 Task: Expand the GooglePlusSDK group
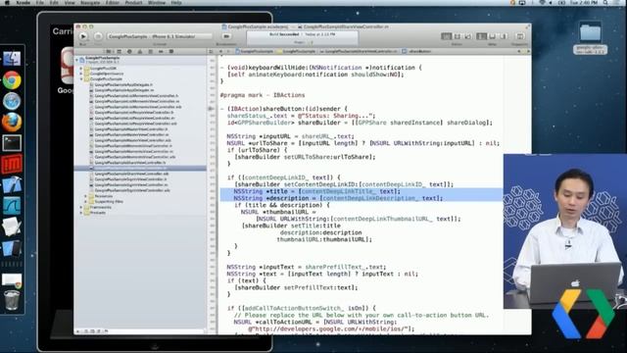click(81, 69)
